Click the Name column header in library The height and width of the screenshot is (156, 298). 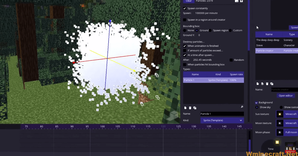point(269,34)
